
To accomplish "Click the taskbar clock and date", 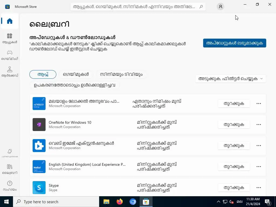I will click(x=253, y=202).
